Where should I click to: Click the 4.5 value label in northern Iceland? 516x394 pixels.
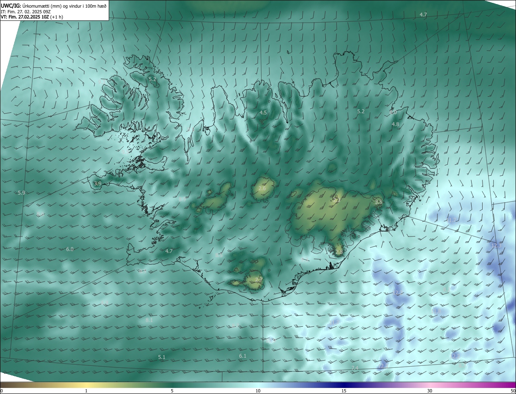(263, 113)
